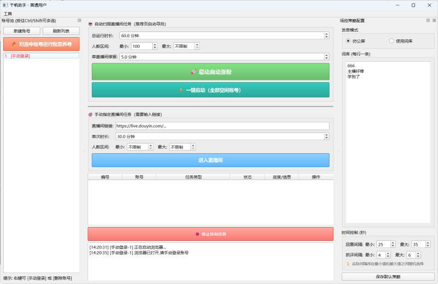Adjust the 抓评间隔 最小 4 spinner arrows
The height and width of the screenshot is (284, 438).
pyautogui.click(x=388, y=255)
